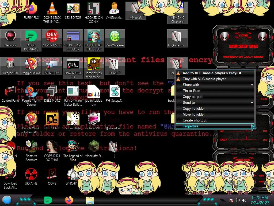Image resolution: width=274 pixels, height=206 pixels.
Task: Open MEMZ 4.0 Clean.zip archive
Action: point(177,13)
